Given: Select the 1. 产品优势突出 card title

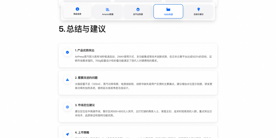Looking at the screenshot, I should pyautogui.click(x=85, y=50).
